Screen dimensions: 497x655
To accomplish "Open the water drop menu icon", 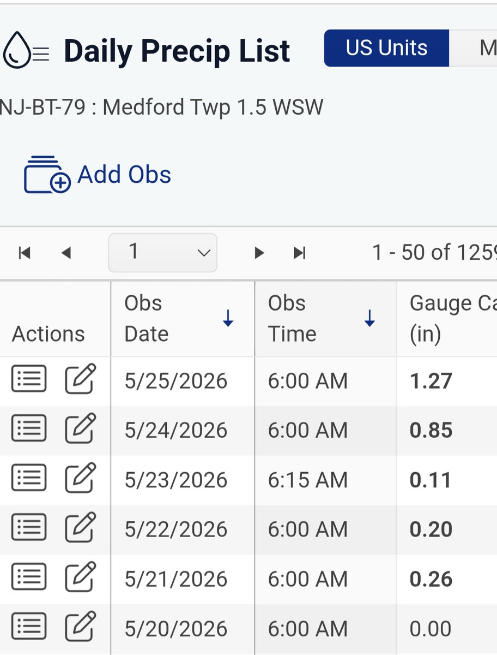I will coord(27,50).
